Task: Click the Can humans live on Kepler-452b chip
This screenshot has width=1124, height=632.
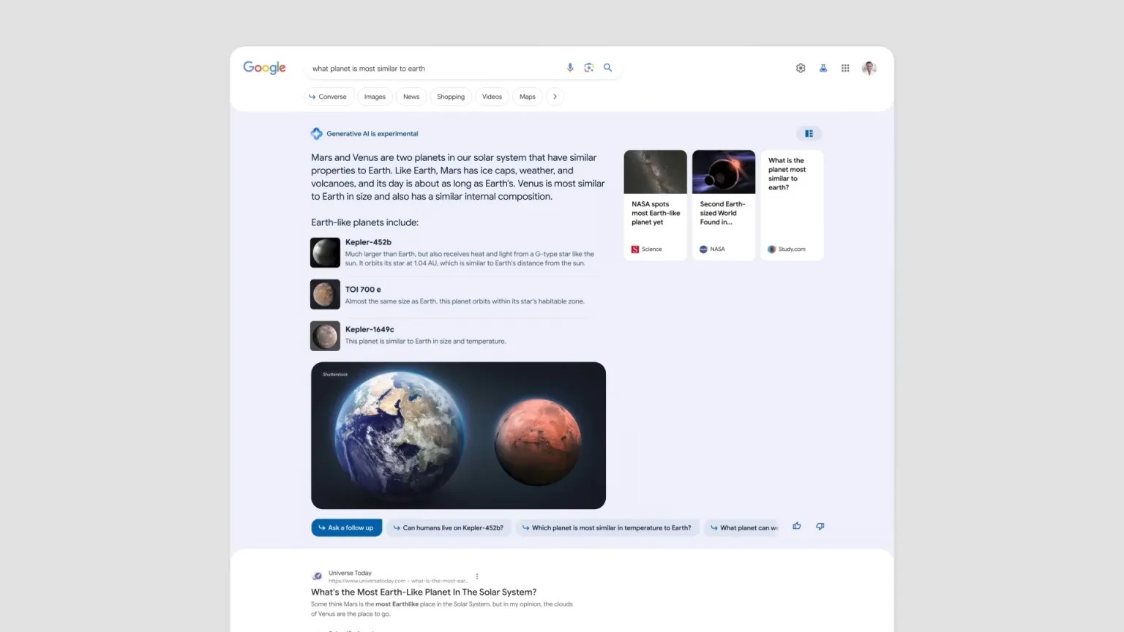Action: (448, 527)
